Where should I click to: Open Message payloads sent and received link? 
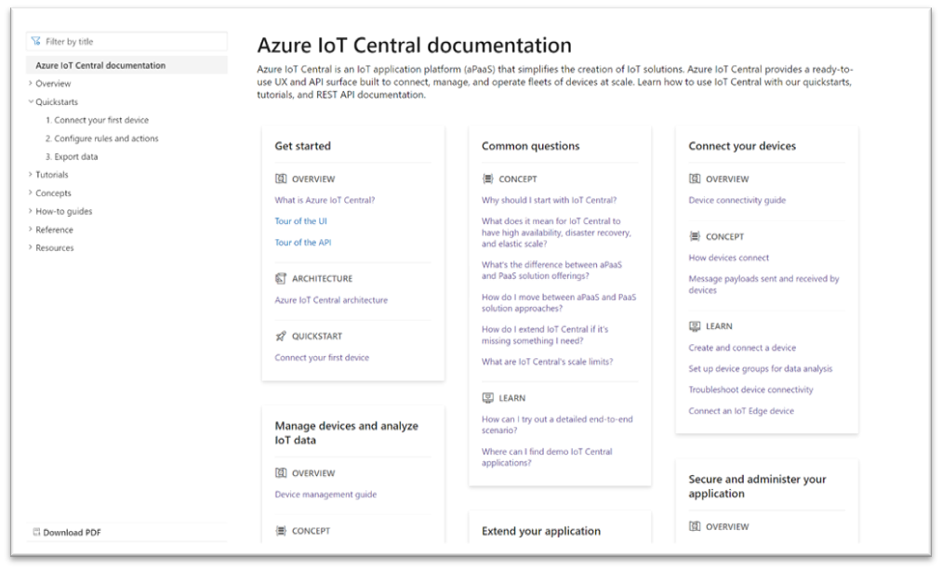763,285
